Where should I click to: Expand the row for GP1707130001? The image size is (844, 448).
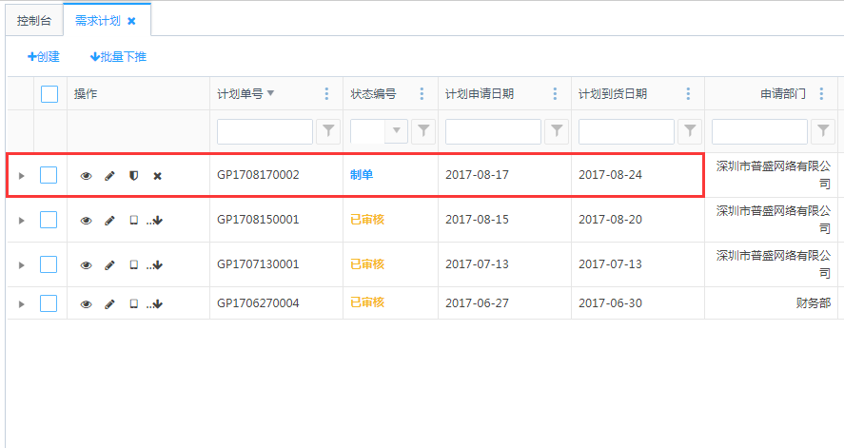(x=21, y=264)
